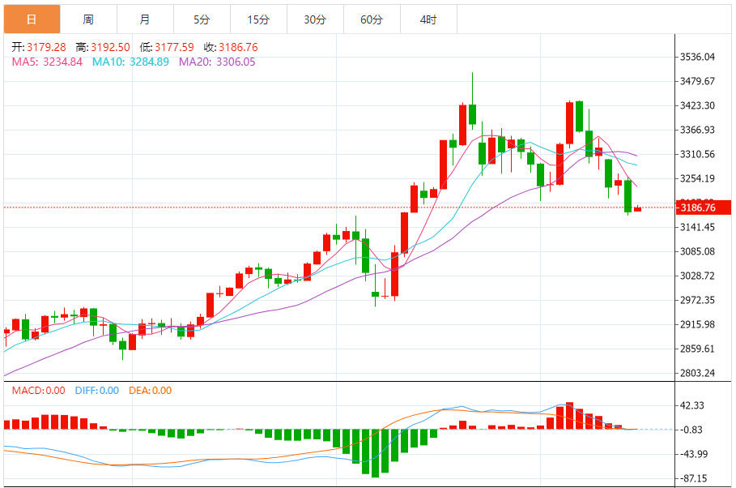The width and height of the screenshot is (736, 488).
Task: Click the 2803.24 price axis label
Action: point(697,373)
